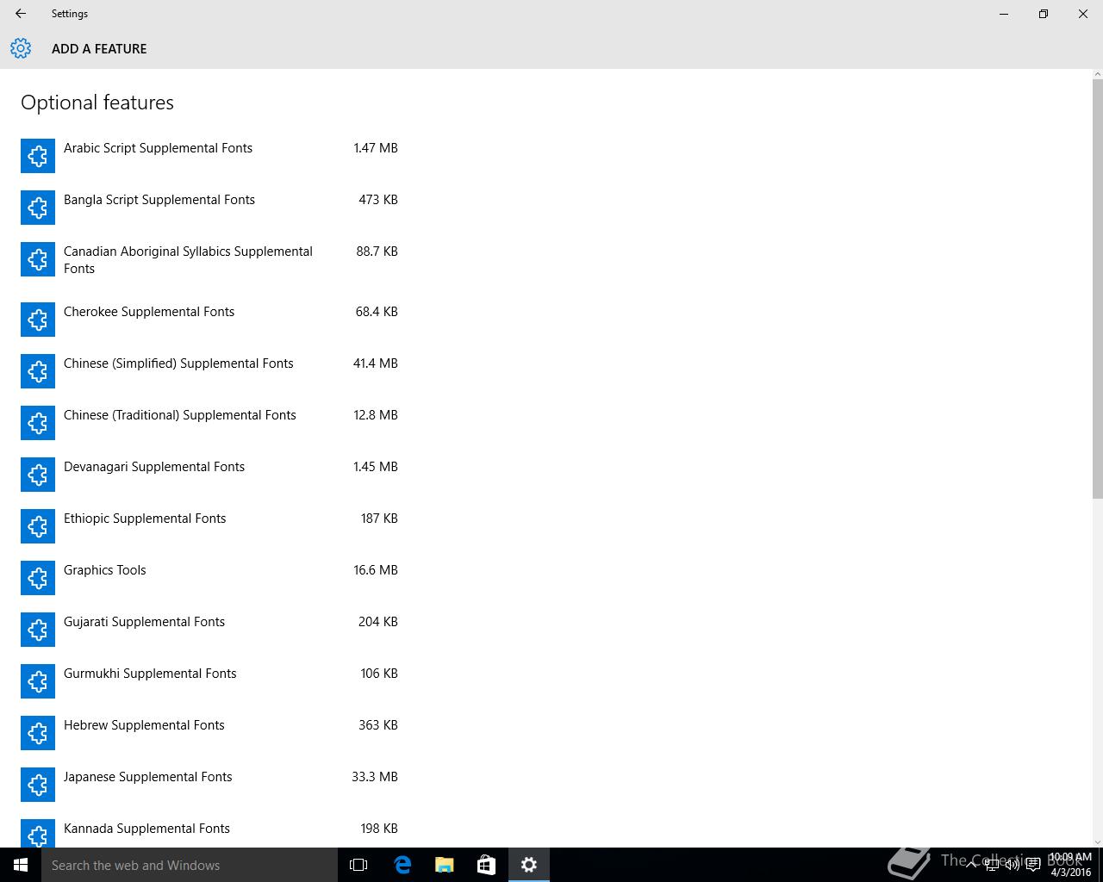This screenshot has width=1103, height=882.
Task: Click the 12.8 MB size value
Action: click(376, 415)
